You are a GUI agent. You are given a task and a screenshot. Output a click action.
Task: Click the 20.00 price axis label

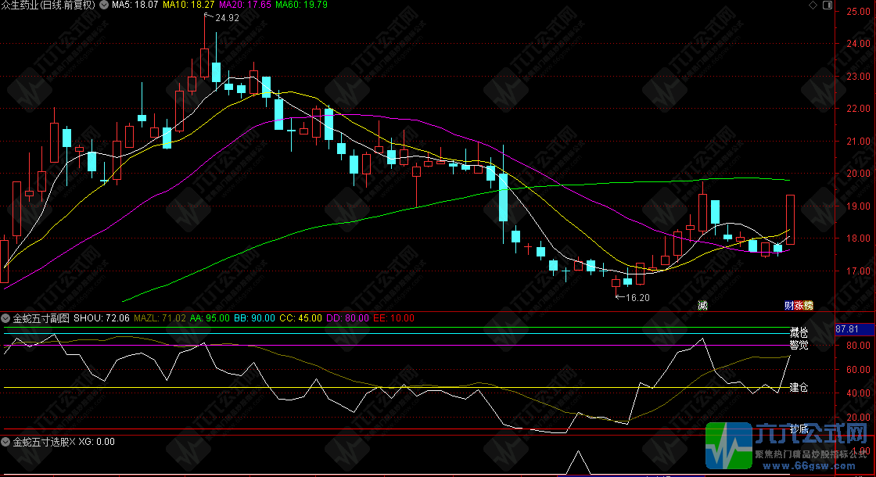coord(858,174)
